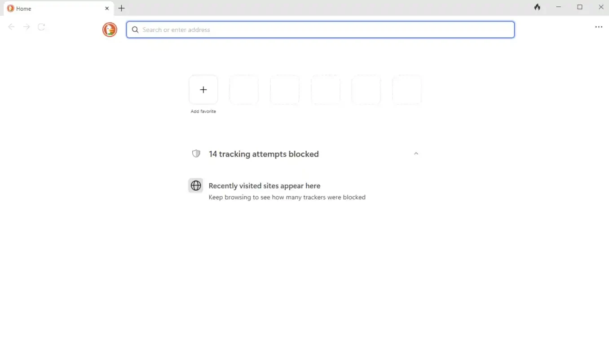609x359 pixels.
Task: Focus the Search or enter address field
Action: 320,30
